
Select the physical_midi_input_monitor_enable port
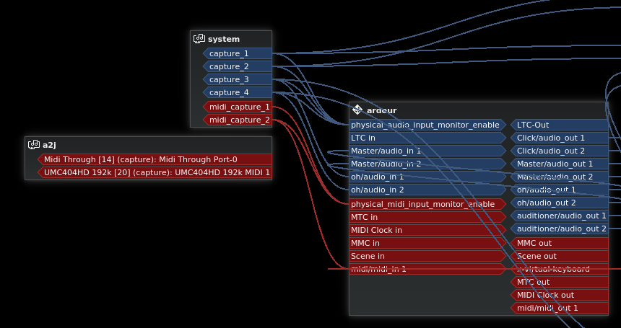pos(426,204)
